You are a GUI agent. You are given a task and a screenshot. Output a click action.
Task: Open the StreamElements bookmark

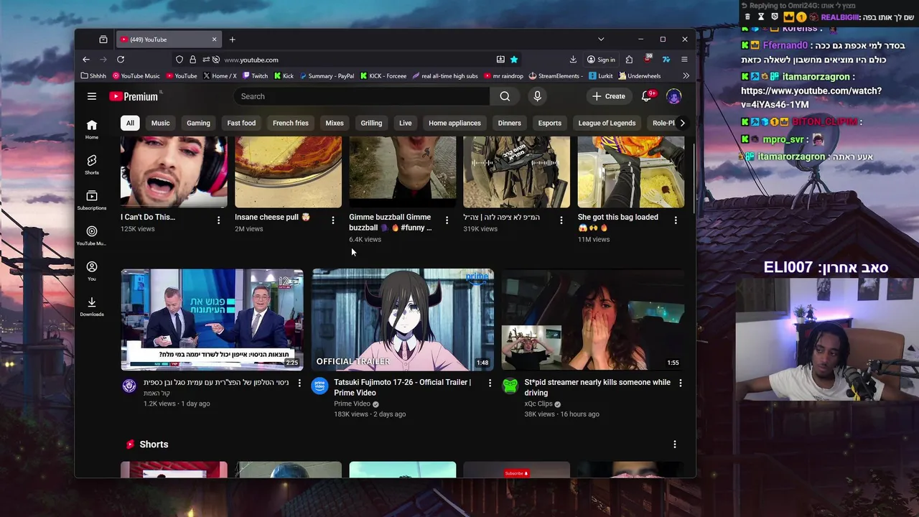coord(554,75)
